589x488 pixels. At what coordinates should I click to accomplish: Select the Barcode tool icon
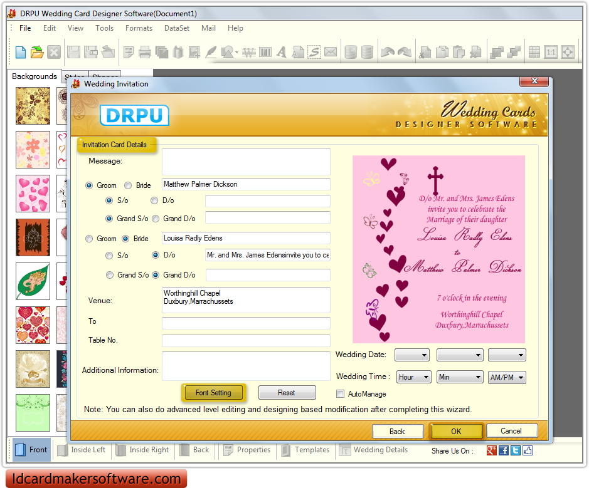[265, 52]
